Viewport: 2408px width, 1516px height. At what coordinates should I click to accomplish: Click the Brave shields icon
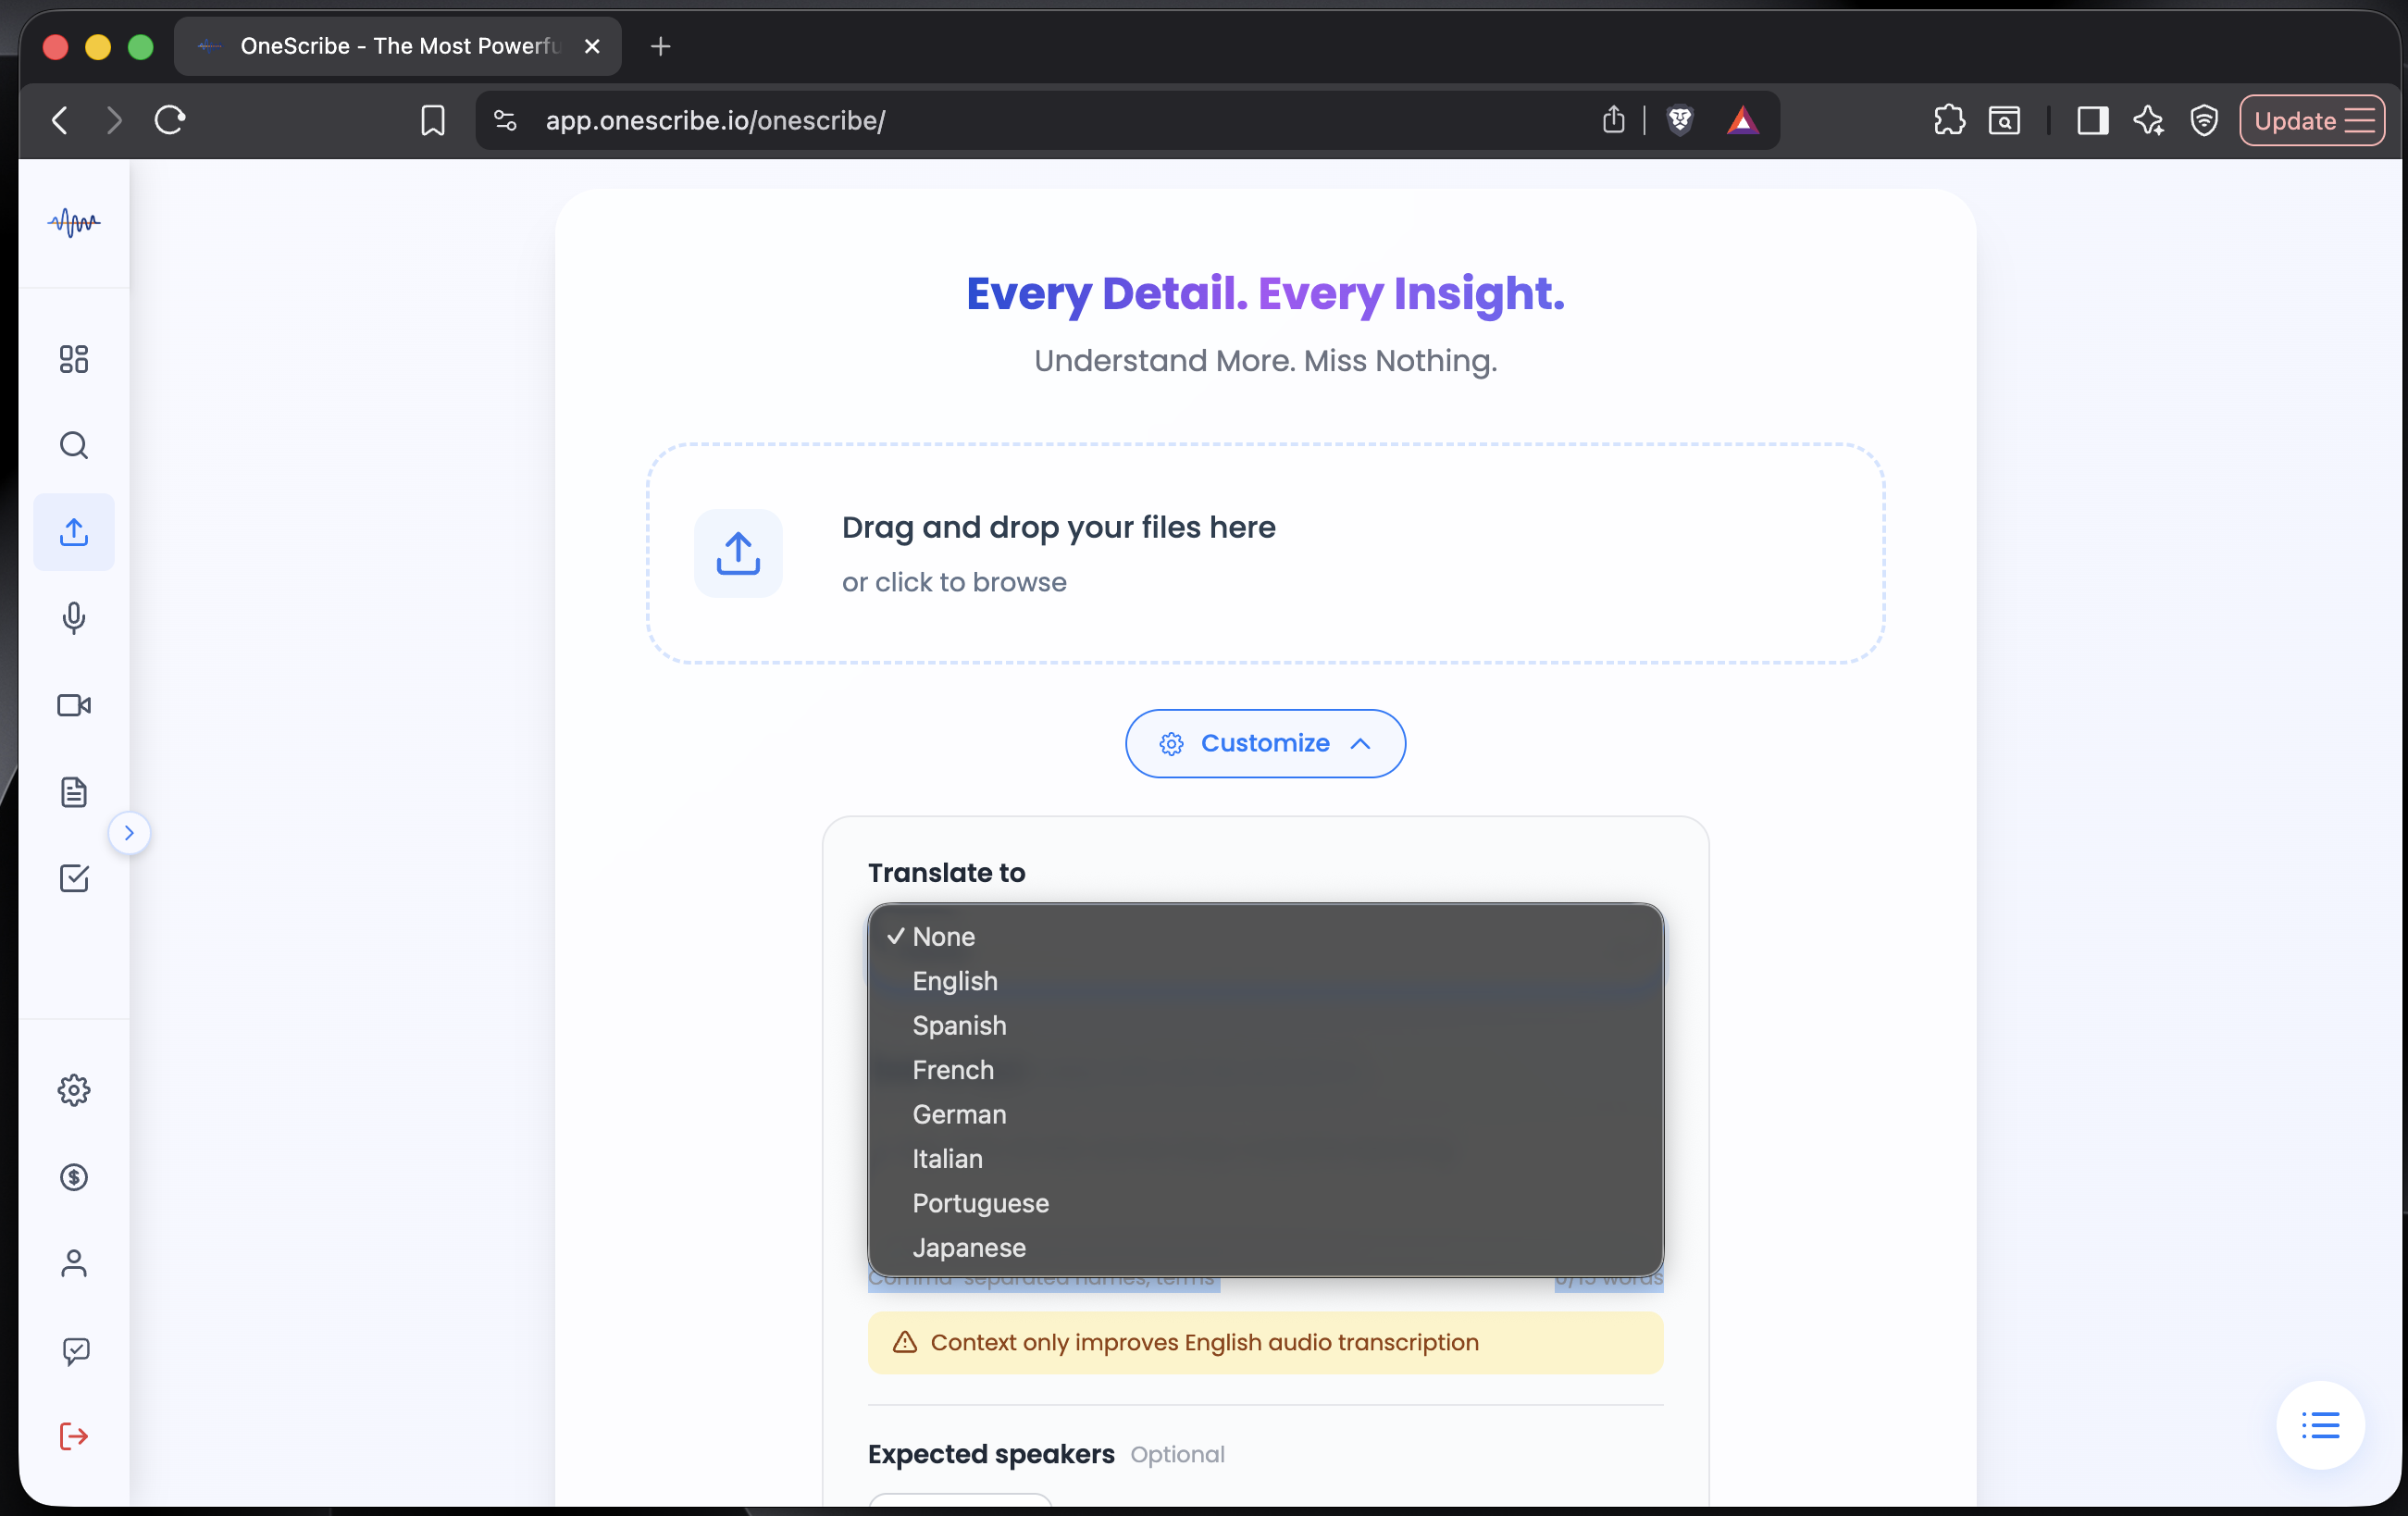pyautogui.click(x=1680, y=120)
